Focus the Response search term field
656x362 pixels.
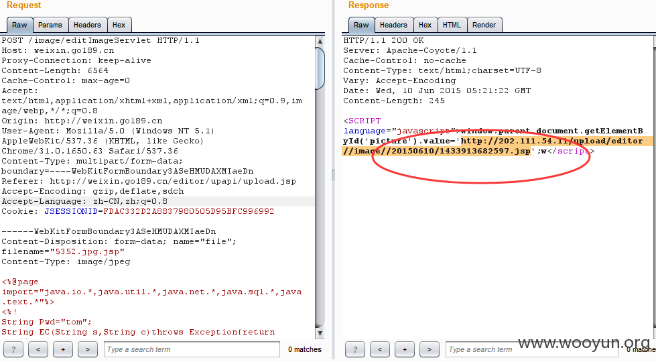pos(531,349)
